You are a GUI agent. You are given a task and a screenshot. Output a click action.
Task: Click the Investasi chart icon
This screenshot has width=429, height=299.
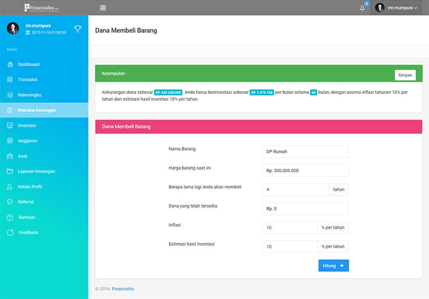[x=10, y=125]
